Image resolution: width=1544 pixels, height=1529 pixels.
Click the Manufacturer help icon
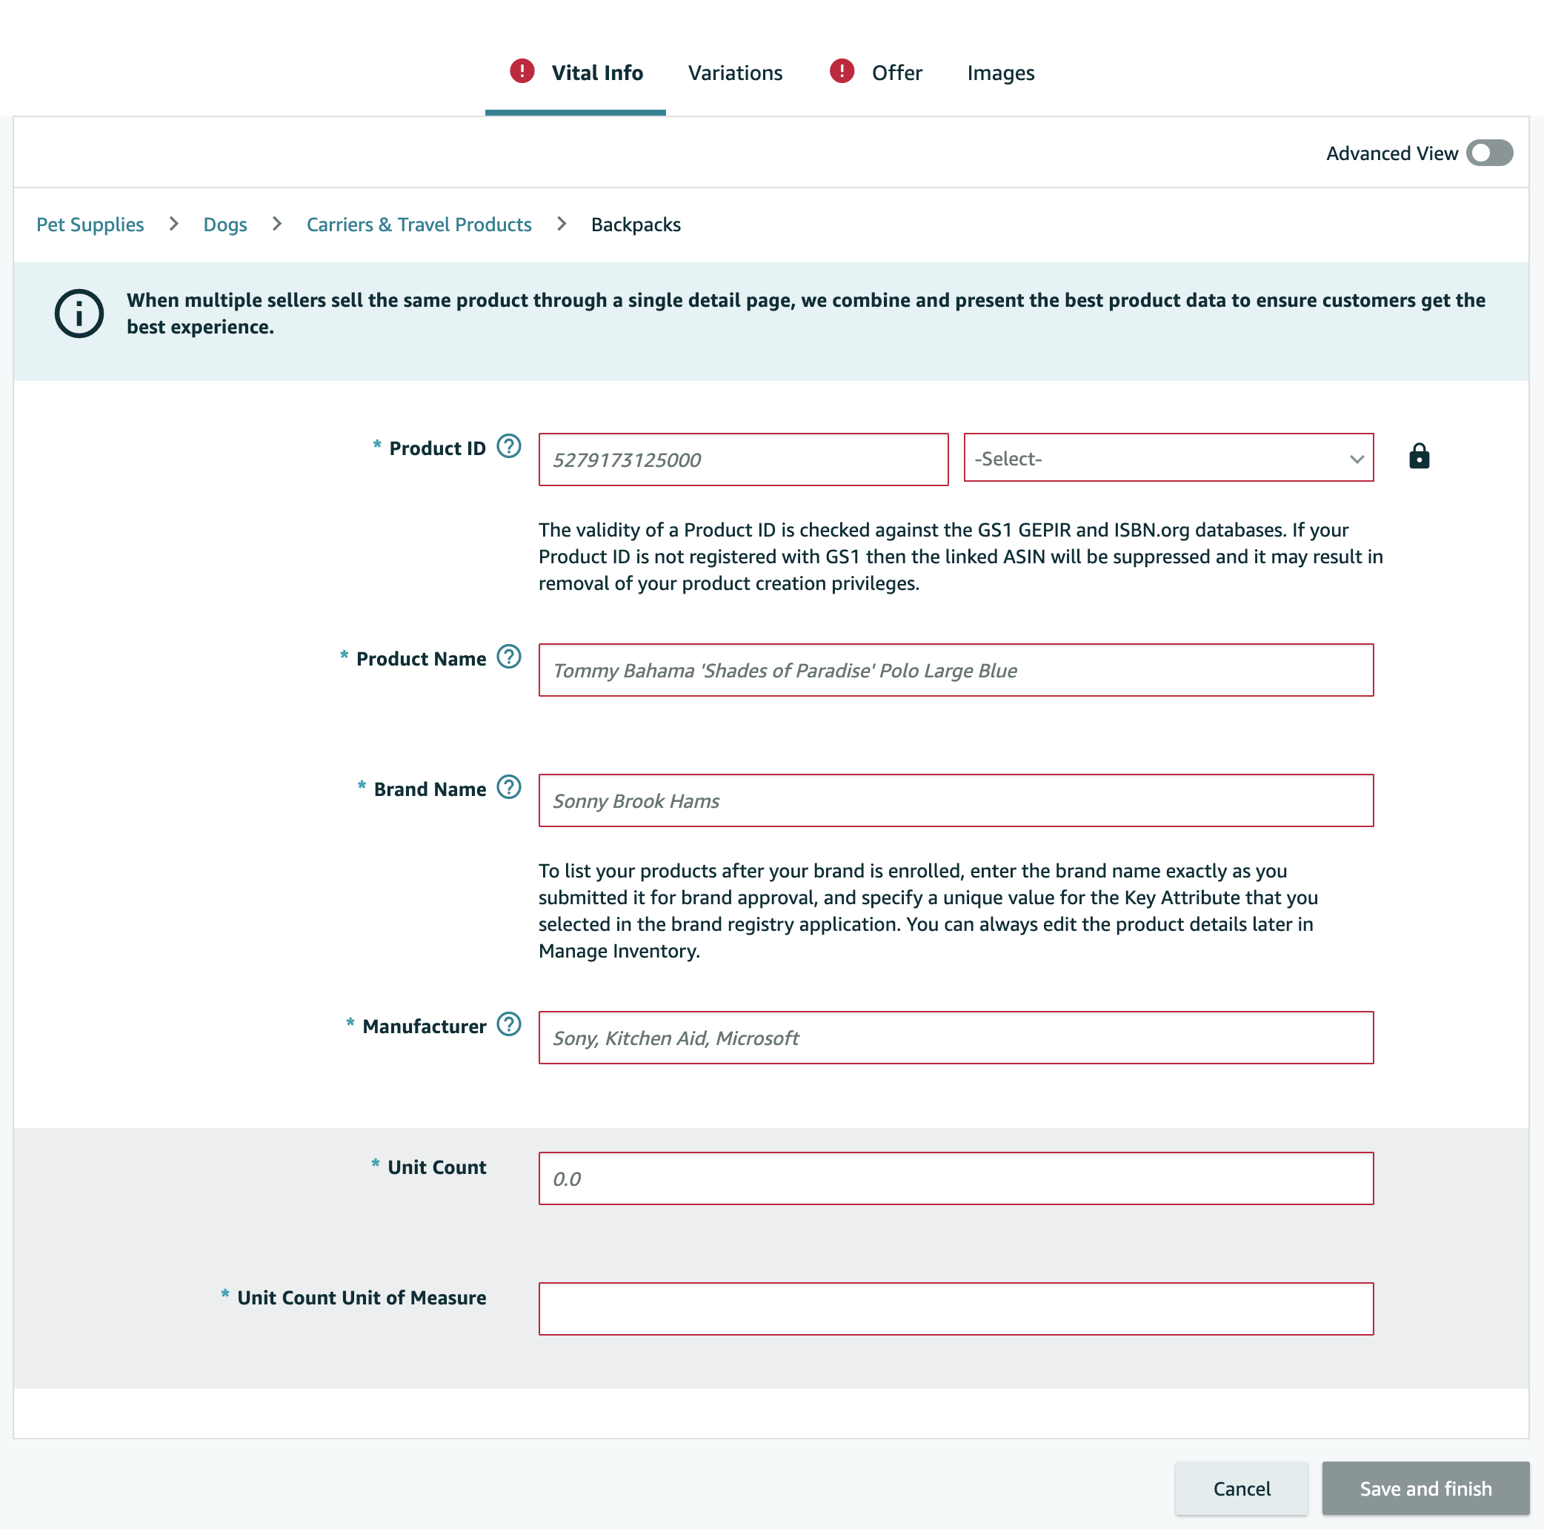508,1024
